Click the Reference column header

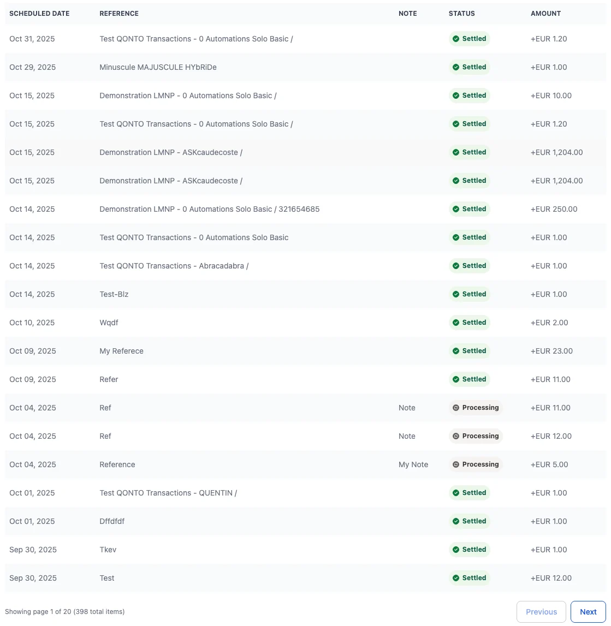119,14
